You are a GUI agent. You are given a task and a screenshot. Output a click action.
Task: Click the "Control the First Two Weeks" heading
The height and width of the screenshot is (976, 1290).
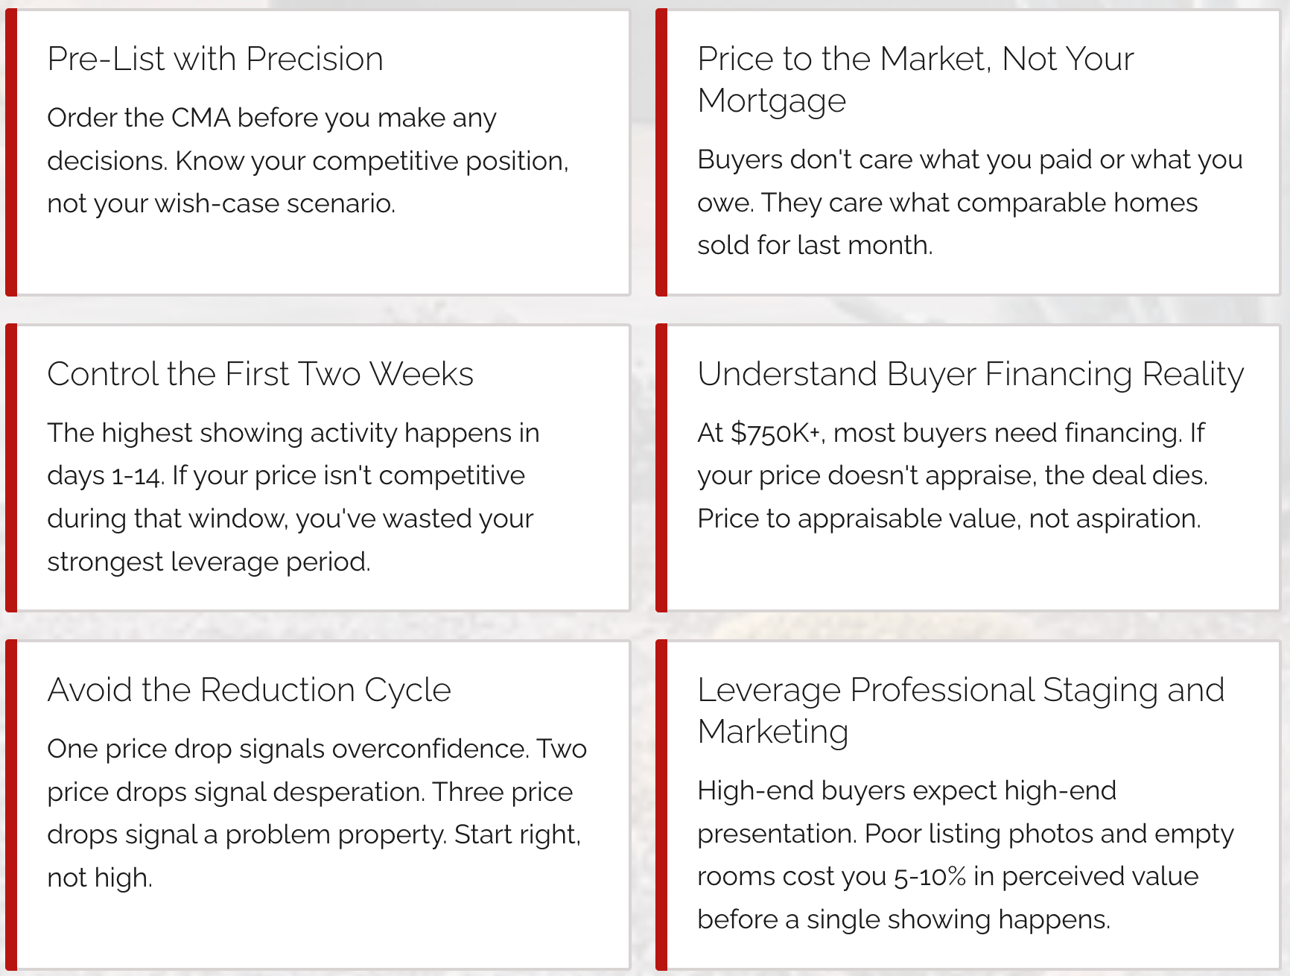click(x=260, y=374)
